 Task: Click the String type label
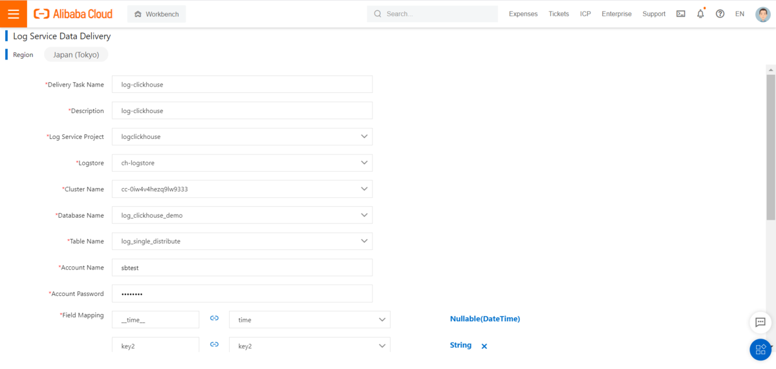[460, 345]
